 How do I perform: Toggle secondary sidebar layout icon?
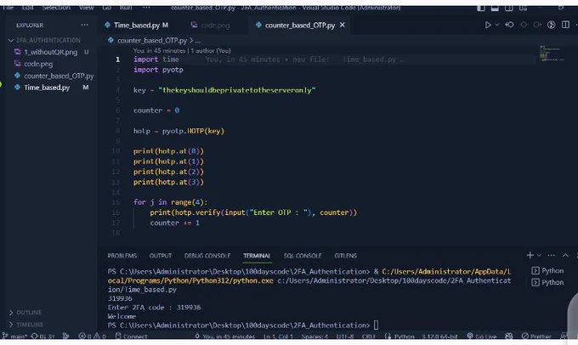(509, 8)
